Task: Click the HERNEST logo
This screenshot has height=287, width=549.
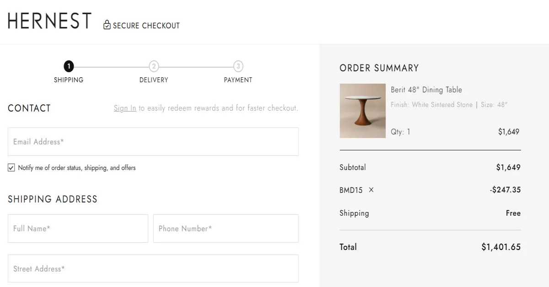Action: pos(48,21)
